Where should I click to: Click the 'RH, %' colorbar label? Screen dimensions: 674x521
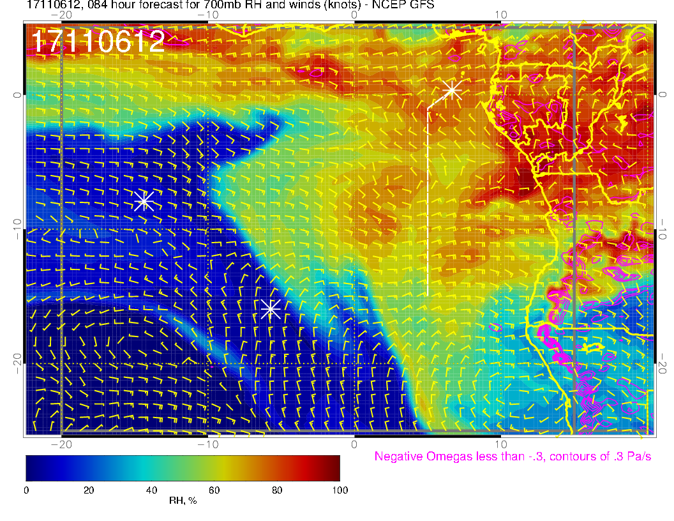click(183, 501)
